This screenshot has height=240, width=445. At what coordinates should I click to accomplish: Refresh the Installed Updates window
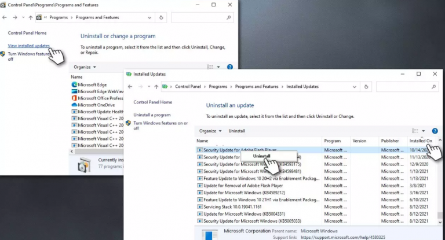pos(366,87)
